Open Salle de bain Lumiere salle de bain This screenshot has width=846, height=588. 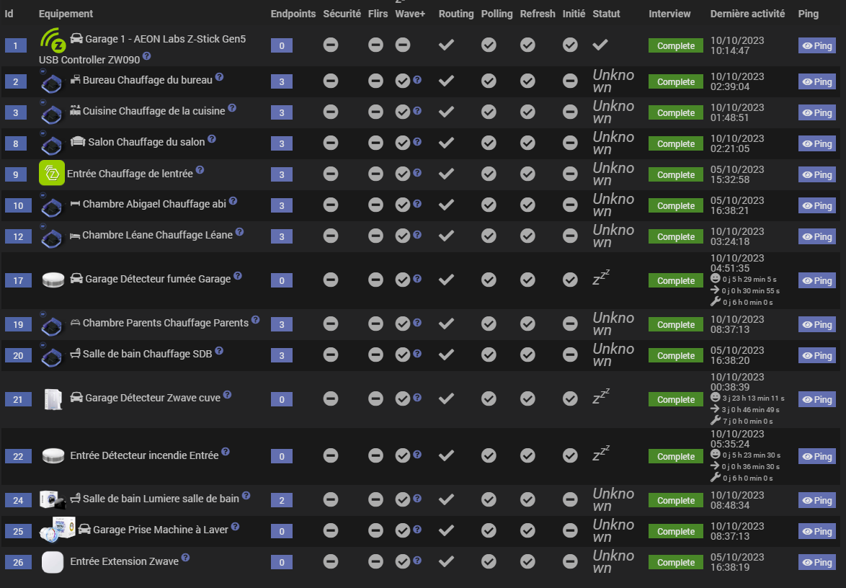coord(161,498)
